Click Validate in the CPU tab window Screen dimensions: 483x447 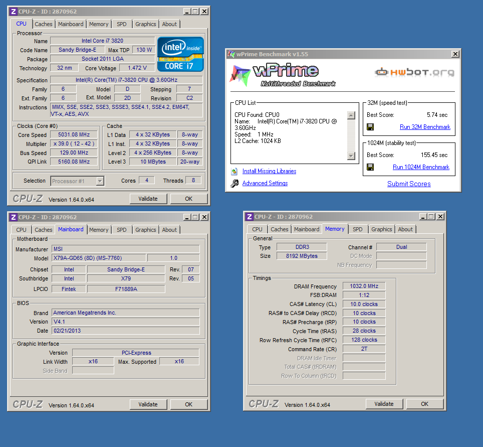tap(148, 199)
